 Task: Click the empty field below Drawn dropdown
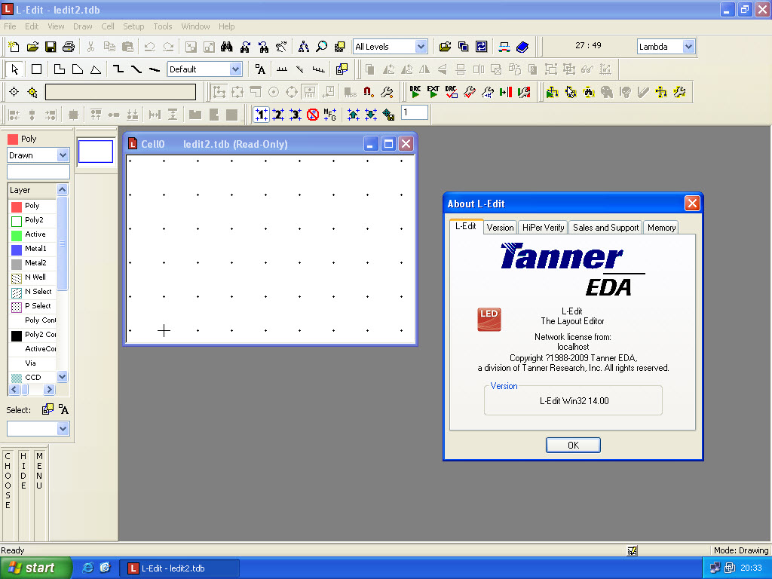38,172
